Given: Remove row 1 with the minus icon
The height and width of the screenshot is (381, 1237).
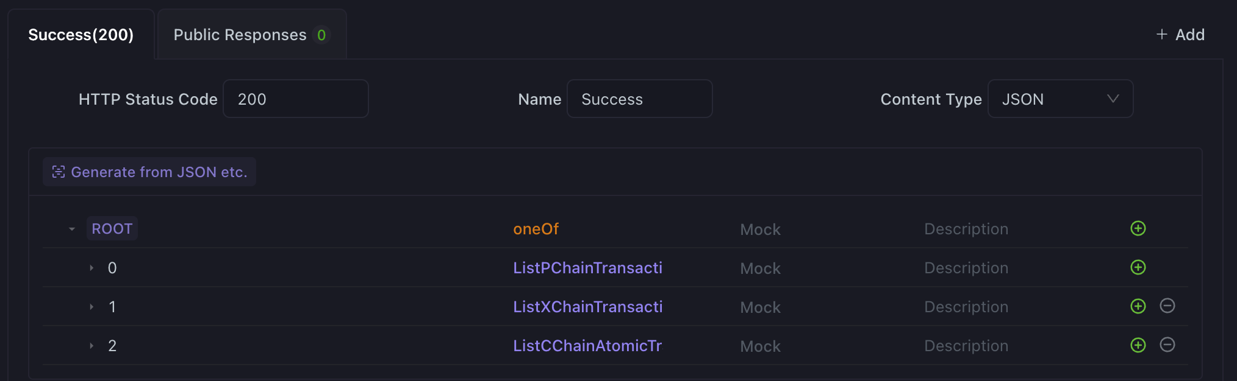Looking at the screenshot, I should (x=1167, y=306).
